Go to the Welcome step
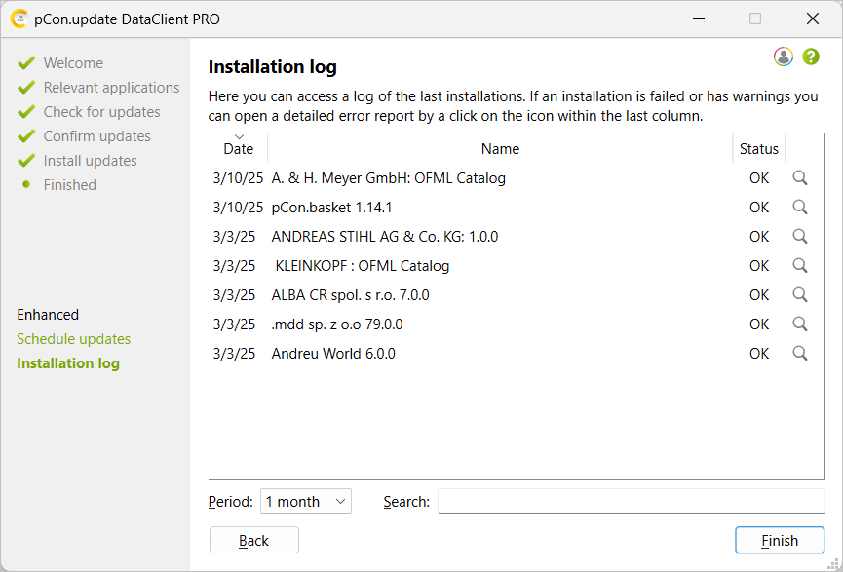This screenshot has width=843, height=572. [73, 63]
